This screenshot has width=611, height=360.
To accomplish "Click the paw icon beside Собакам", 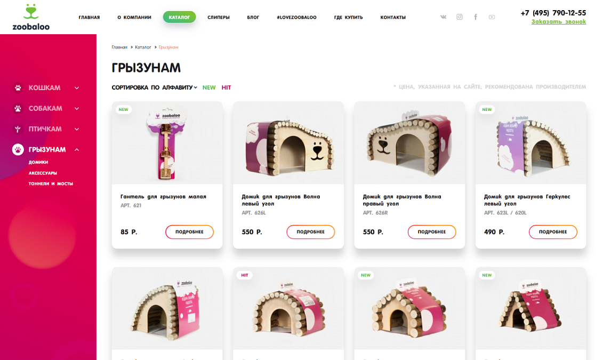I will [x=18, y=108].
